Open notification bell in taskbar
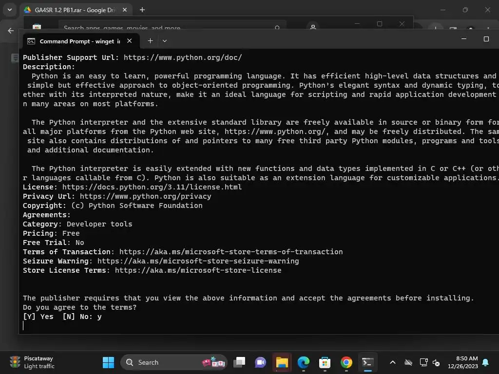499x374 pixels. [x=486, y=362]
